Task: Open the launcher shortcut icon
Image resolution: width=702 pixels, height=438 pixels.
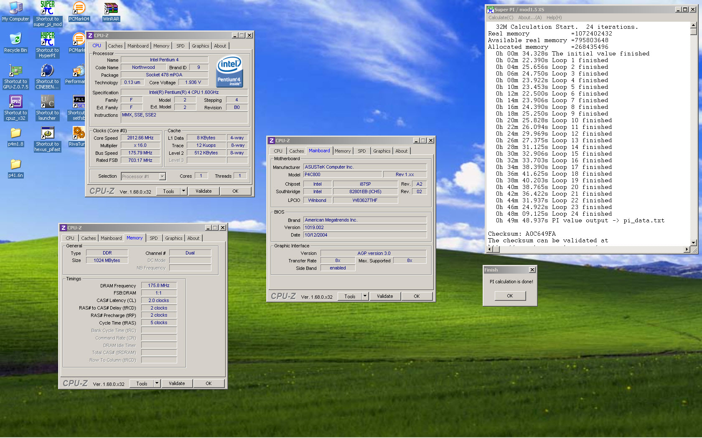Action: pyautogui.click(x=47, y=107)
